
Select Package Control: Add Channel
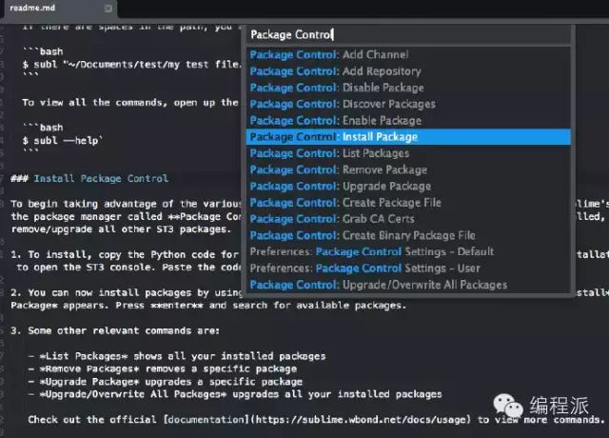[x=408, y=55]
